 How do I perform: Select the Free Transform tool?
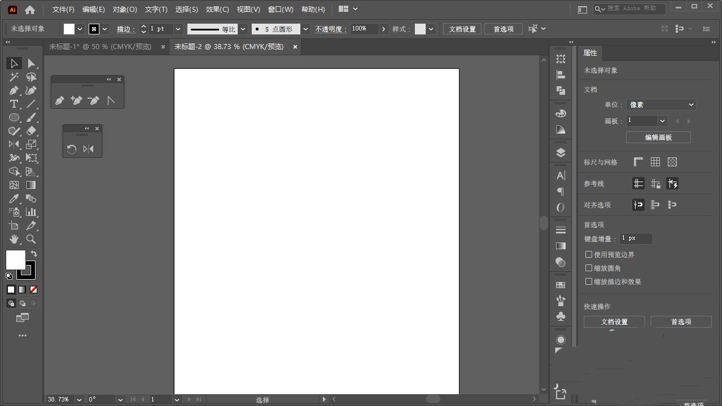pos(32,158)
